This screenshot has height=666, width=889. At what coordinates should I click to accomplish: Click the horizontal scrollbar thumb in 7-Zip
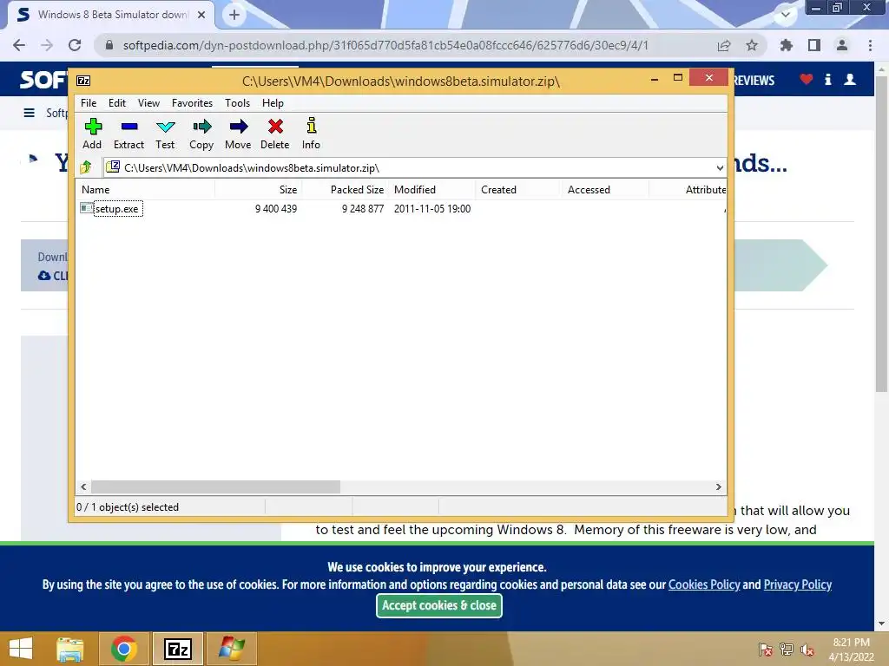click(216, 487)
